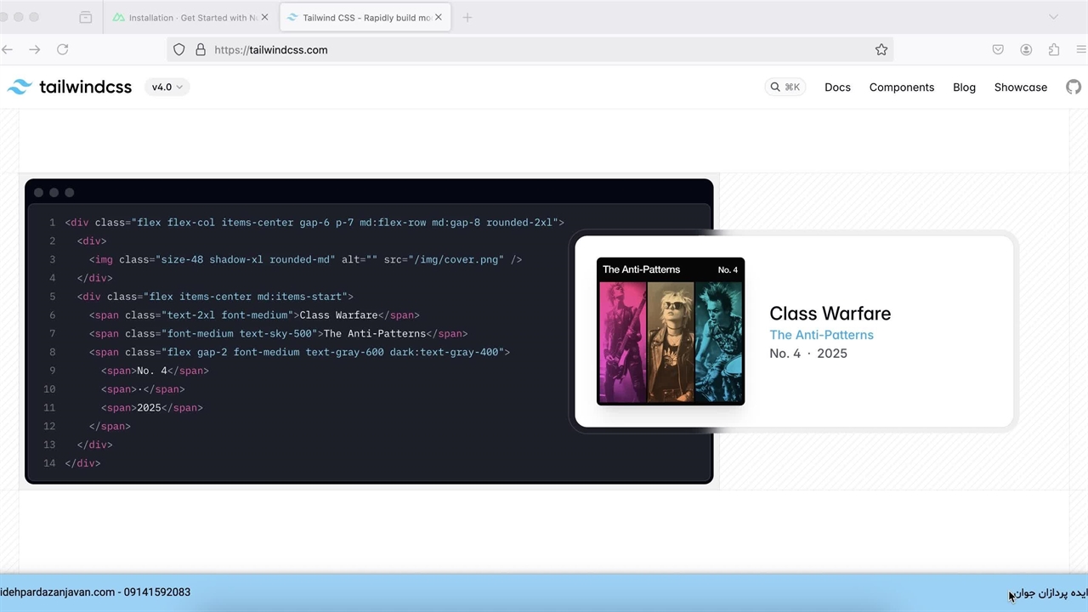Click the site padlock security icon
Screen dimensions: 1088x612
[x=201, y=50]
